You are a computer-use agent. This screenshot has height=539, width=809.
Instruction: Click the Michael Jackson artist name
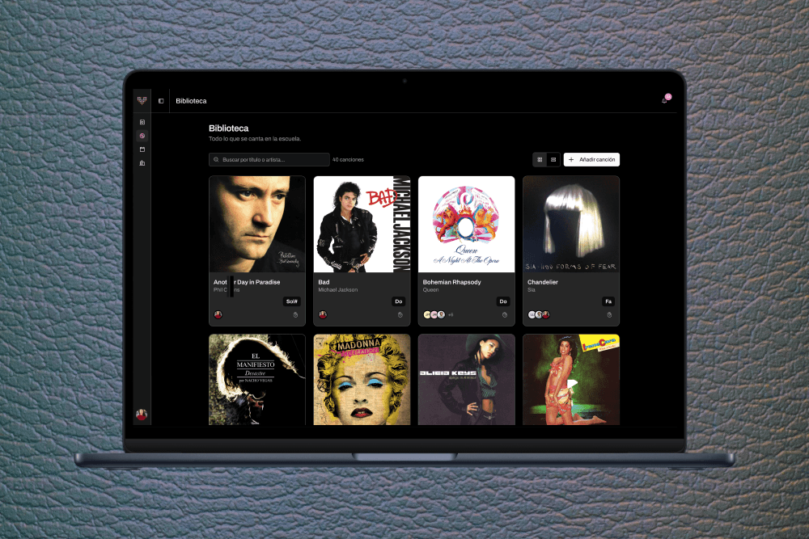tap(338, 290)
